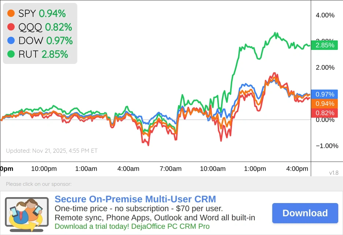Open the Secure On-Premise Multi-User CRM link
The image size is (343, 235).
(x=135, y=199)
